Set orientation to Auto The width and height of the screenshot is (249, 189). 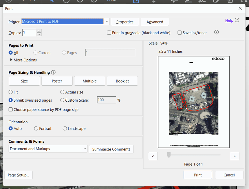[x=11, y=129]
